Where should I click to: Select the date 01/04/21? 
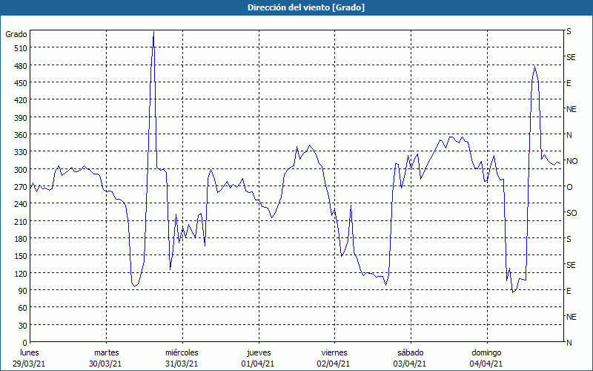click(257, 364)
